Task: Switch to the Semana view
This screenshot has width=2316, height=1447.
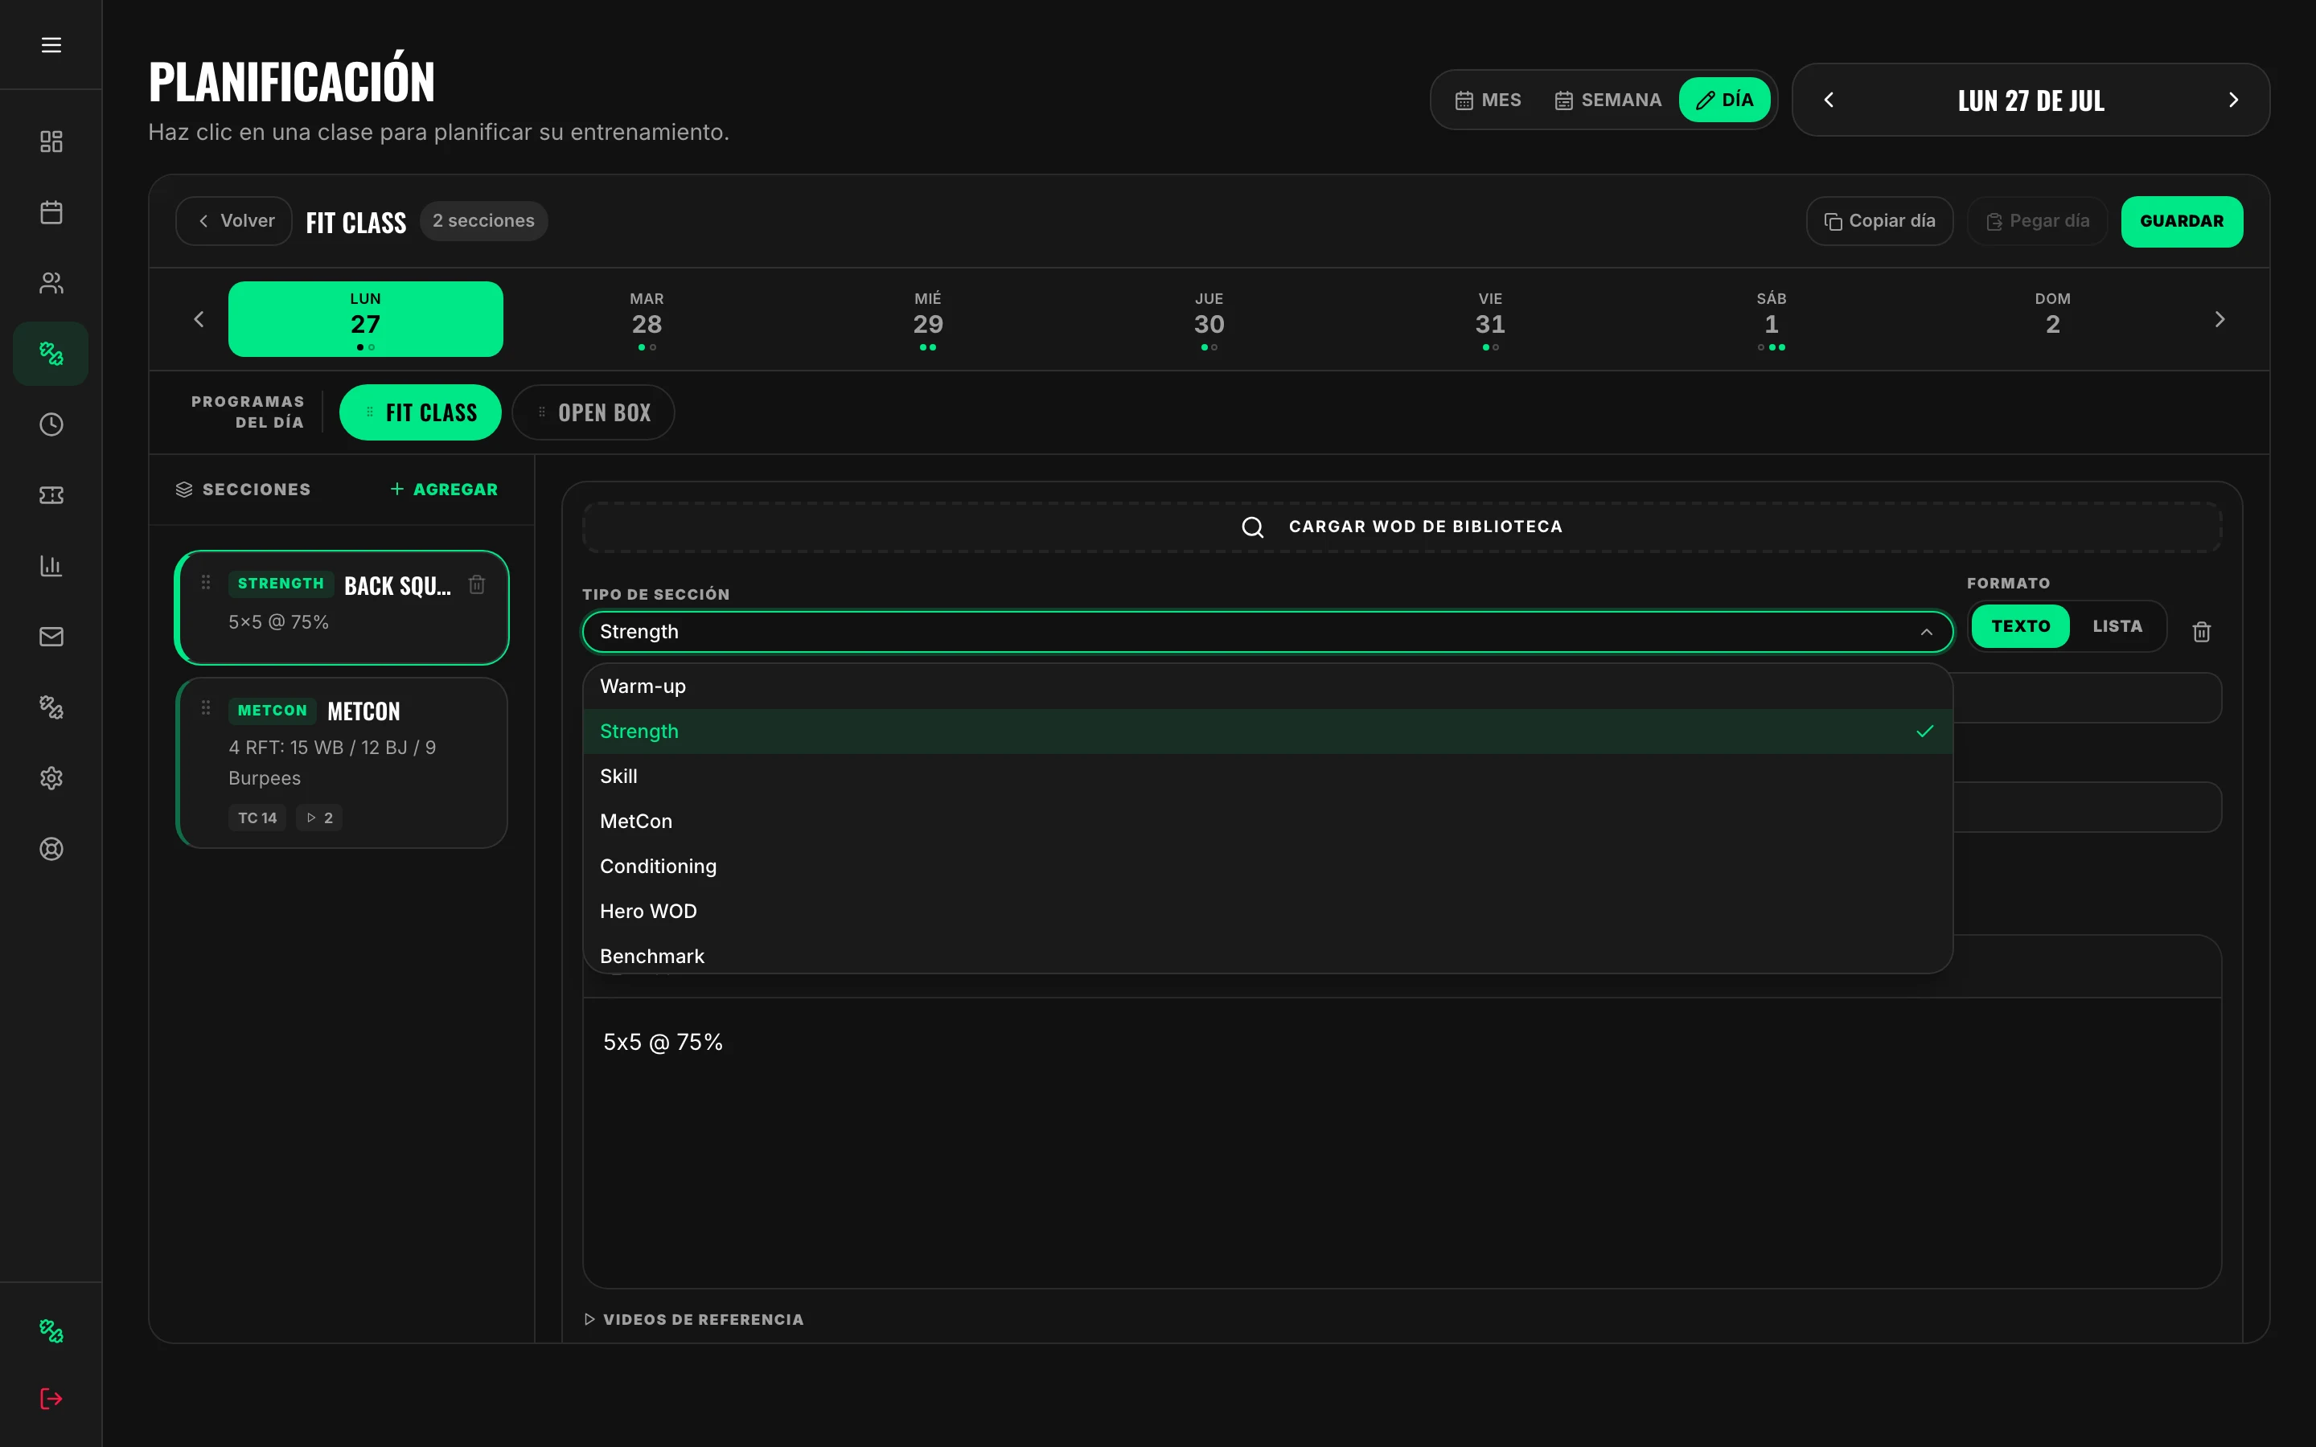Action: click(1608, 100)
